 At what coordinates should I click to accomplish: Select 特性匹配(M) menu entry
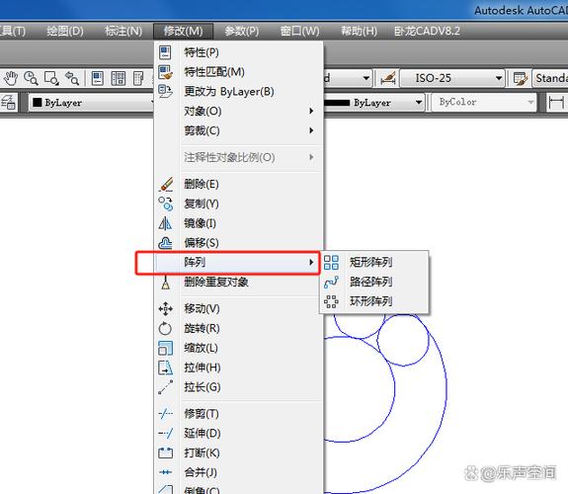(238, 72)
